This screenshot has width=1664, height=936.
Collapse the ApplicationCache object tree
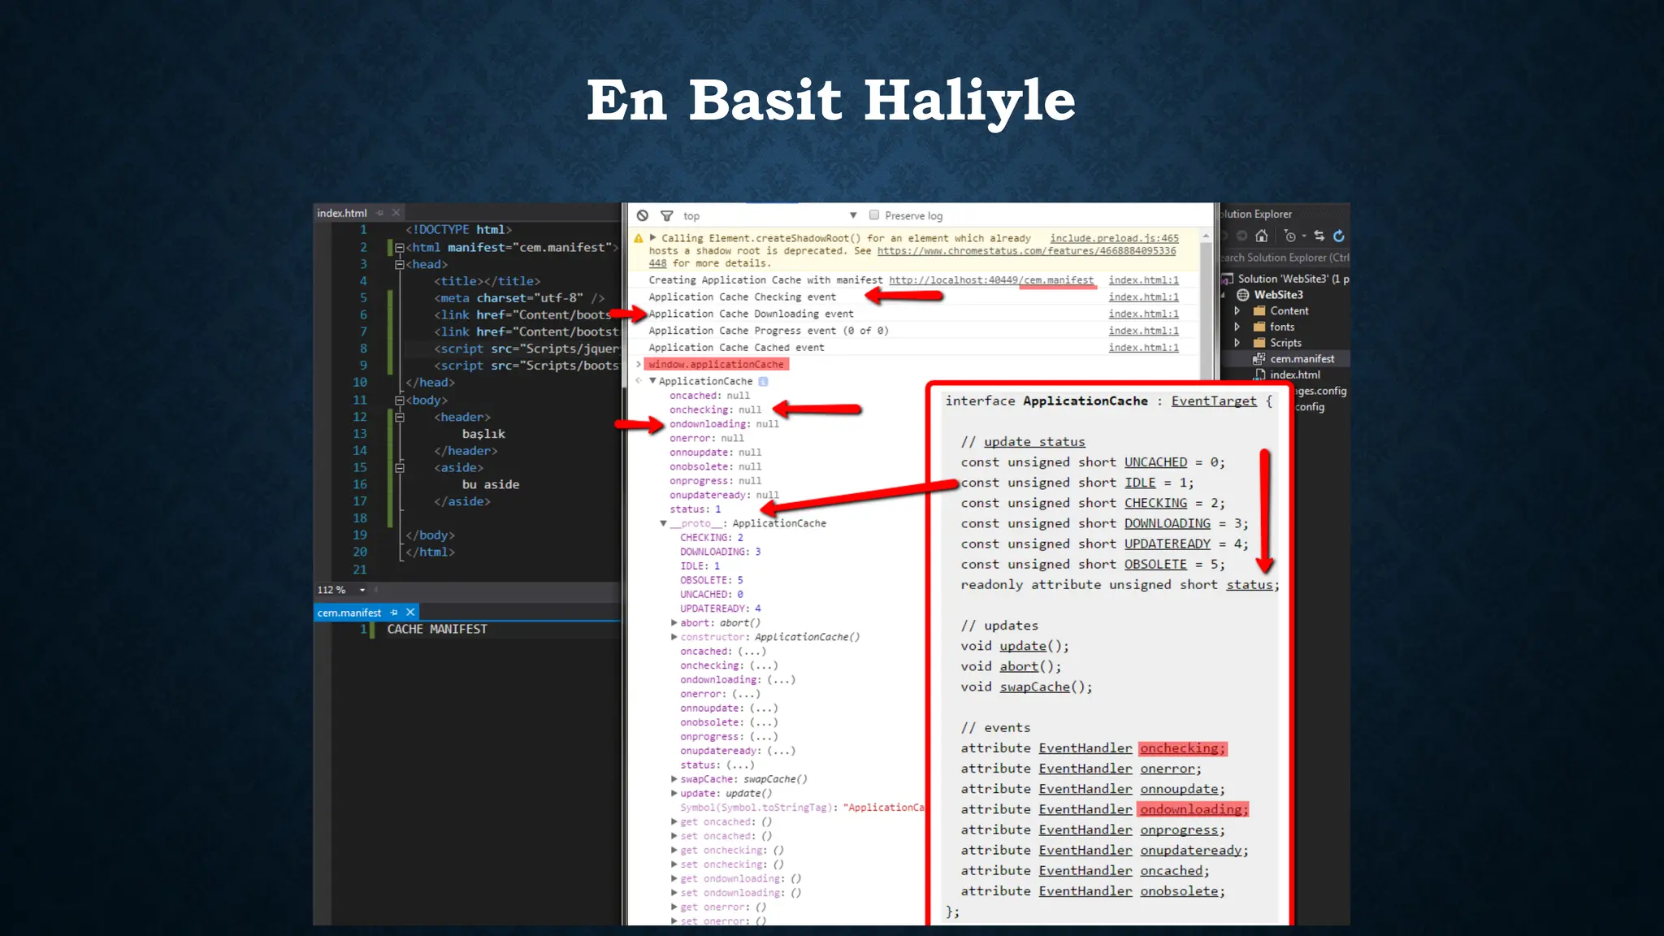point(652,380)
